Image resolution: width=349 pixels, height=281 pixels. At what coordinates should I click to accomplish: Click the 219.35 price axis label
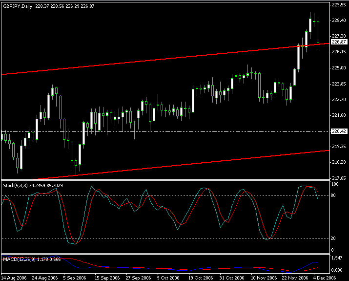[x=339, y=147]
